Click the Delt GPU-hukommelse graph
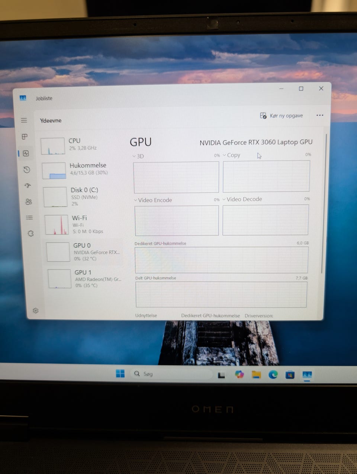The image size is (357, 474). click(x=221, y=294)
